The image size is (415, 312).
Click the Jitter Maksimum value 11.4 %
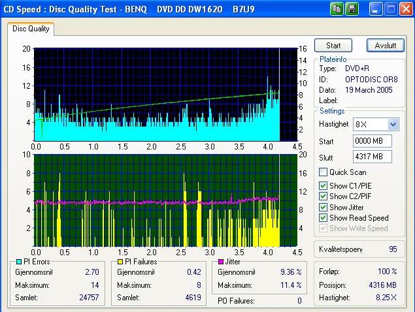pos(291,285)
